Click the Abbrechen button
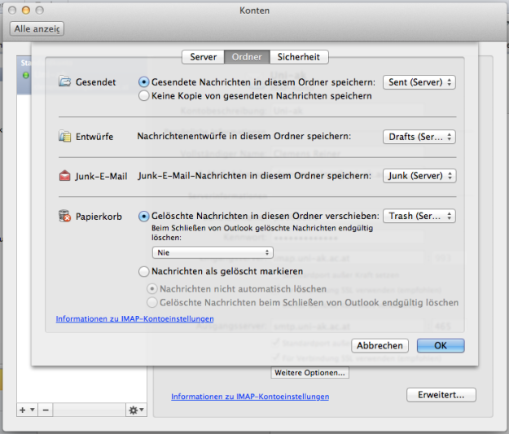This screenshot has height=434, width=509. [380, 345]
